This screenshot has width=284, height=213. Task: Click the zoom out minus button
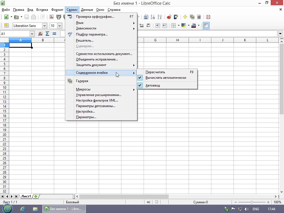click(x=236, y=202)
